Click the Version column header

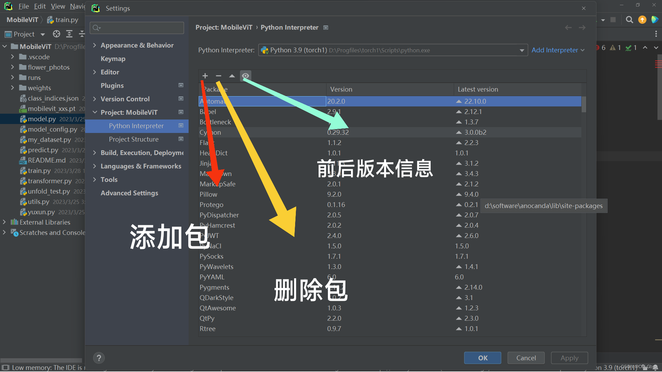point(341,89)
